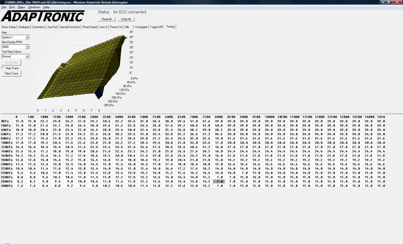Click the 10000 column header
403x244 pixels.
[269, 117]
